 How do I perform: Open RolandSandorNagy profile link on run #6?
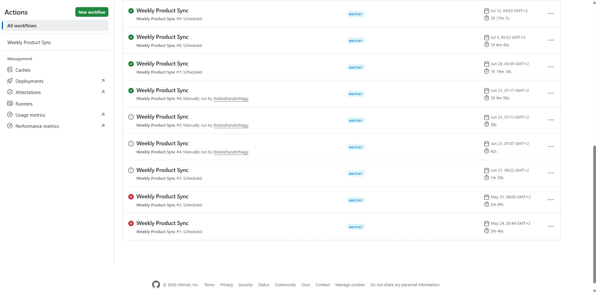(231, 99)
